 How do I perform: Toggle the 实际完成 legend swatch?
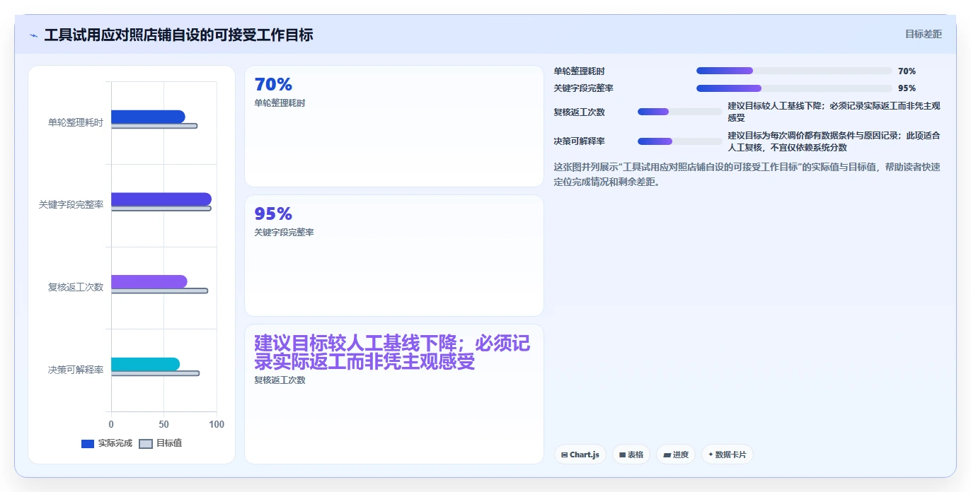[88, 444]
